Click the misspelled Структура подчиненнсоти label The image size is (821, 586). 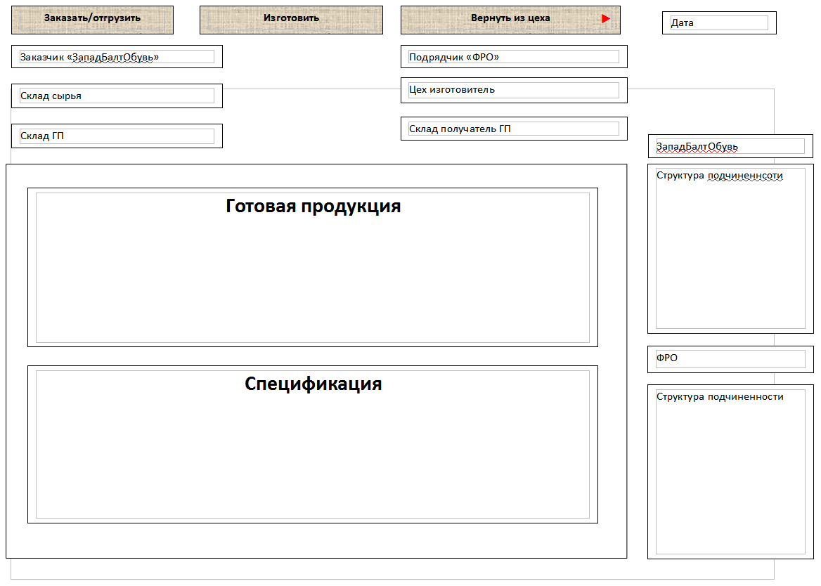pyautogui.click(x=719, y=176)
